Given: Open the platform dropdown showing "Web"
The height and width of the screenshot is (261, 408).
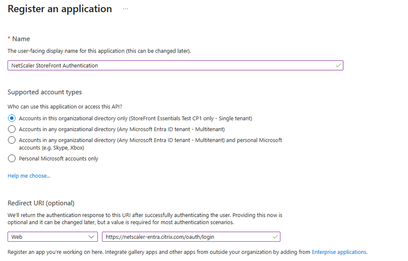Looking at the screenshot, I should click(x=52, y=237).
